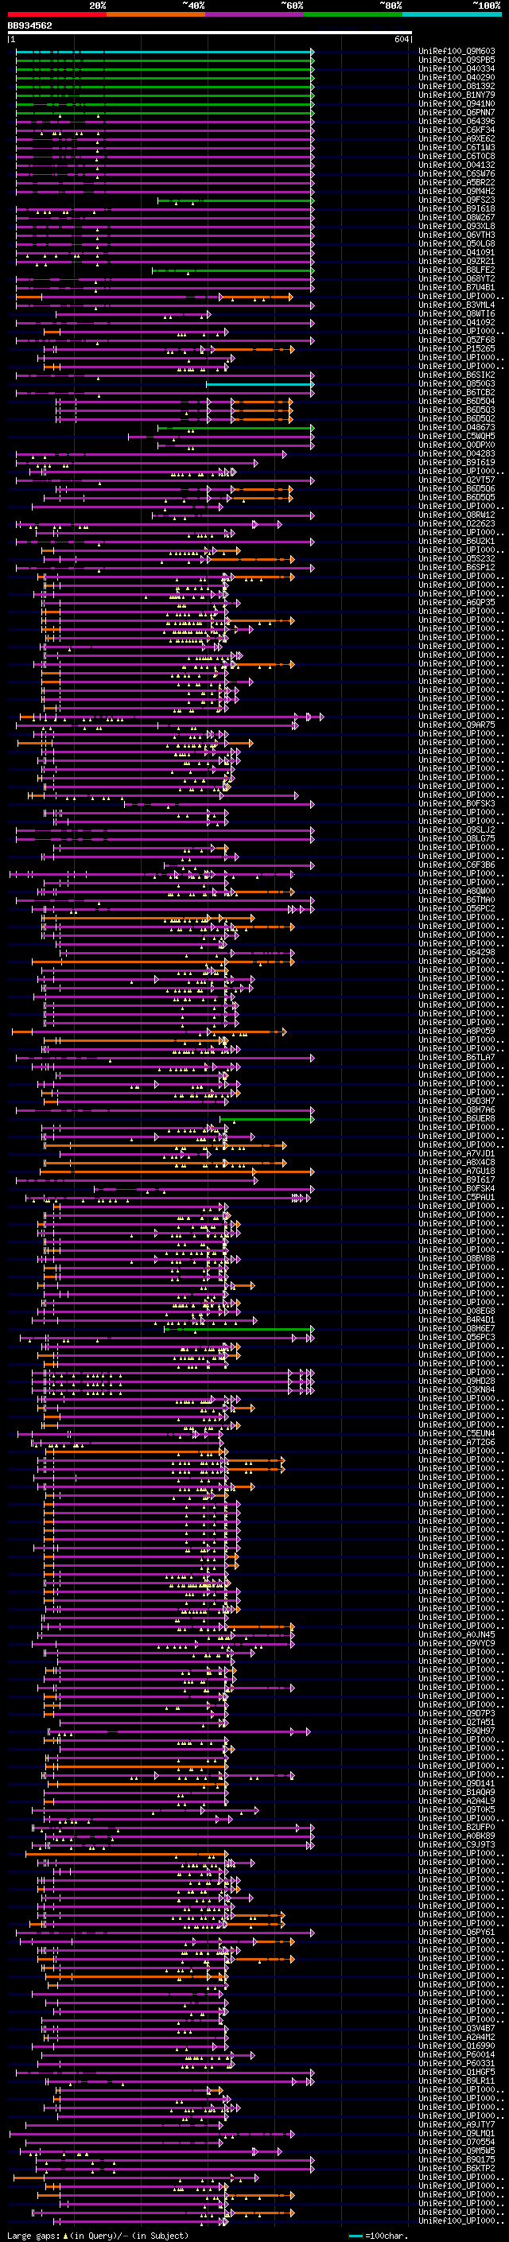The image size is (509, 2242).
Task: Open hit UniRef100_C6F3B6
Action: click(457, 865)
